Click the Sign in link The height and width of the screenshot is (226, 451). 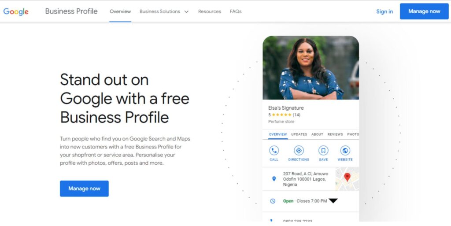(x=384, y=11)
